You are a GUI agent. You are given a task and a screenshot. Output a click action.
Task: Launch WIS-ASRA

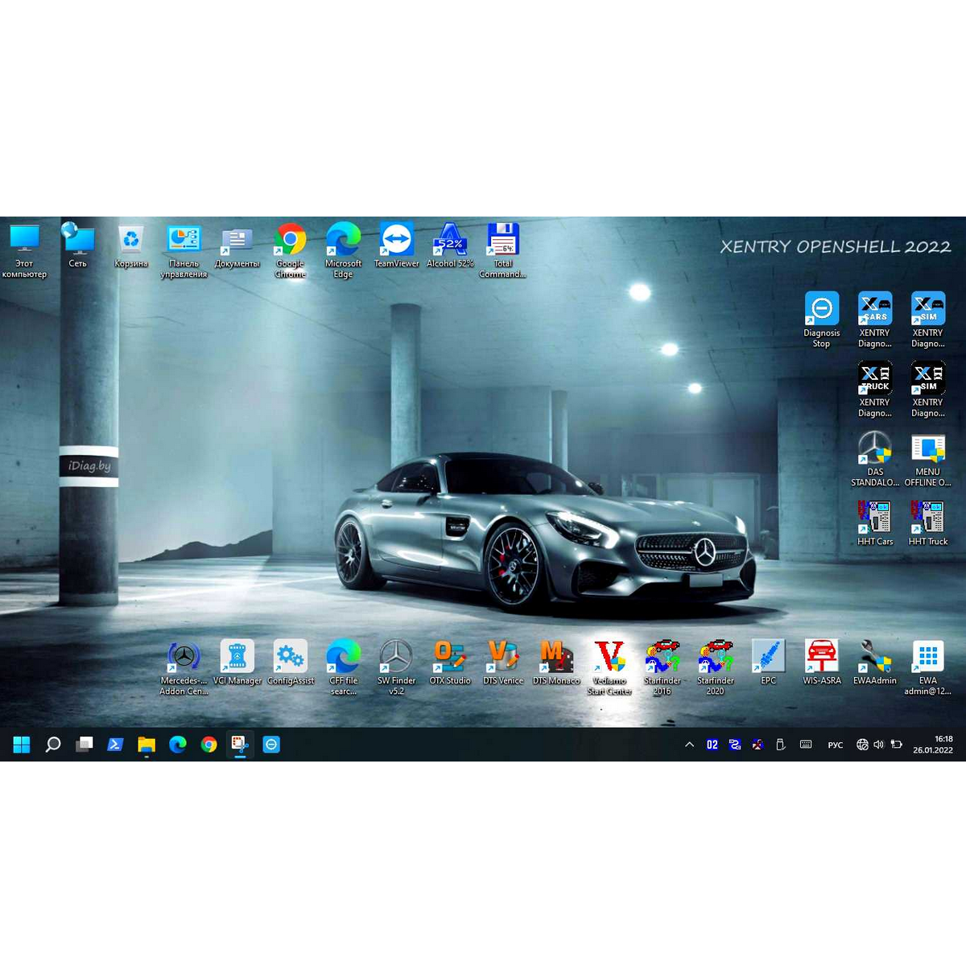821,656
